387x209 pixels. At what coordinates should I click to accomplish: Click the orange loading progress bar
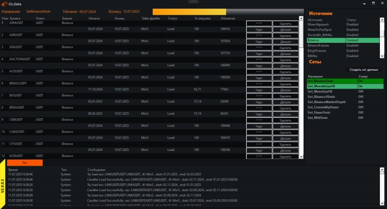tap(189, 11)
